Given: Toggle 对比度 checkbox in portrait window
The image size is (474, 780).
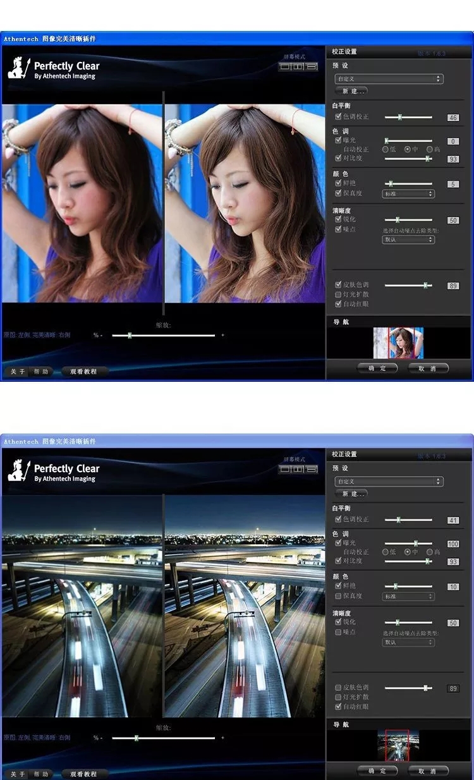Looking at the screenshot, I should click(338, 158).
